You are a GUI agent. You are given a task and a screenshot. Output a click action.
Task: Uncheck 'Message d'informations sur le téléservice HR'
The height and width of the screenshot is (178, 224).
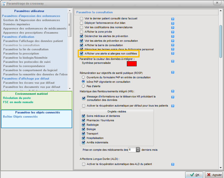(x=84, y=98)
